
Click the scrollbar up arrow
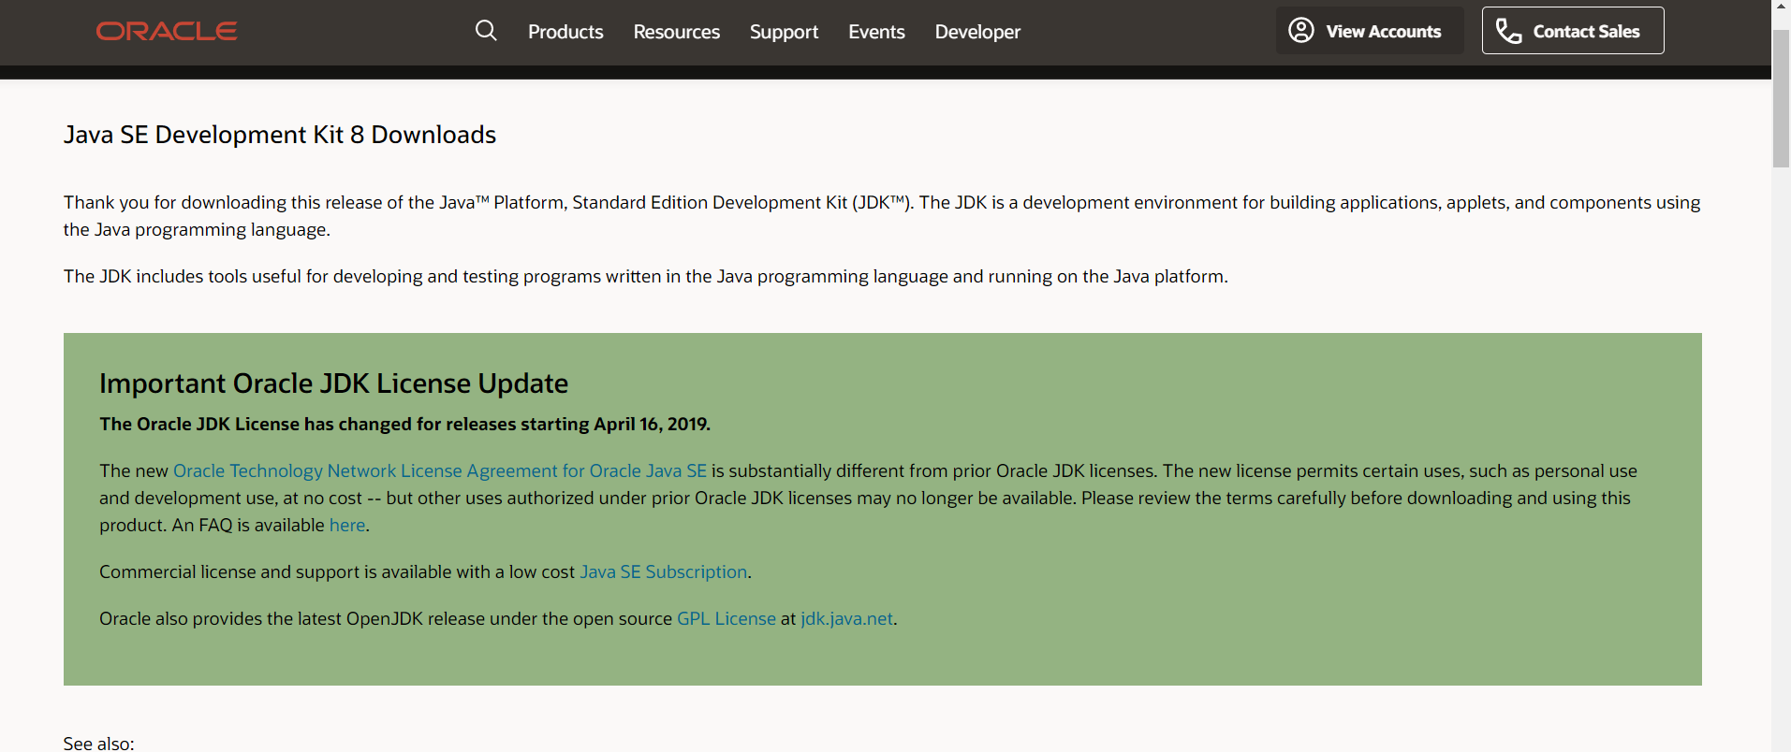click(1781, 7)
